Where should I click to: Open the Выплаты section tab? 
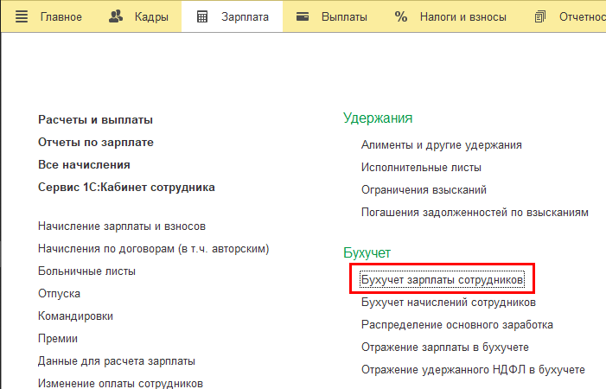point(344,16)
